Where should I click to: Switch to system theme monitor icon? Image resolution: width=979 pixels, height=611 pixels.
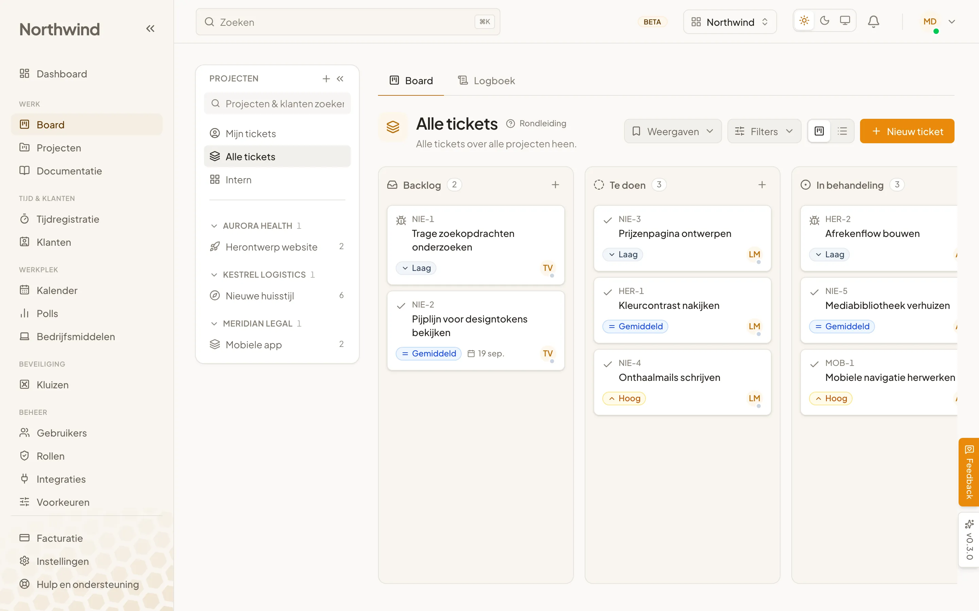[x=845, y=21]
